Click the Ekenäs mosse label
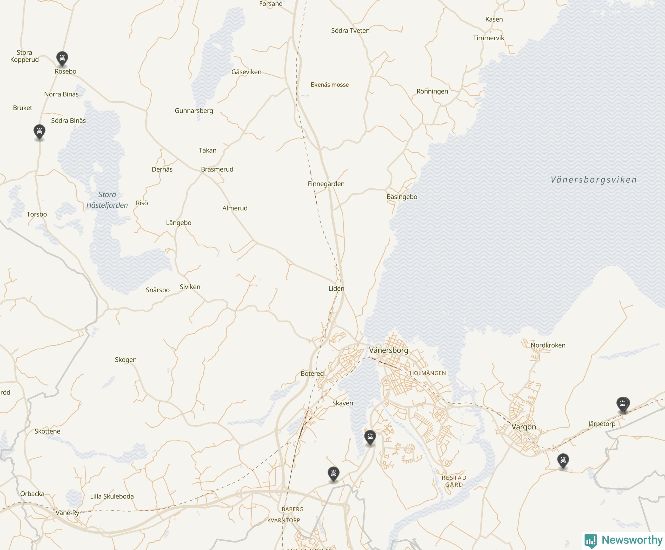The width and height of the screenshot is (665, 550). click(x=330, y=84)
